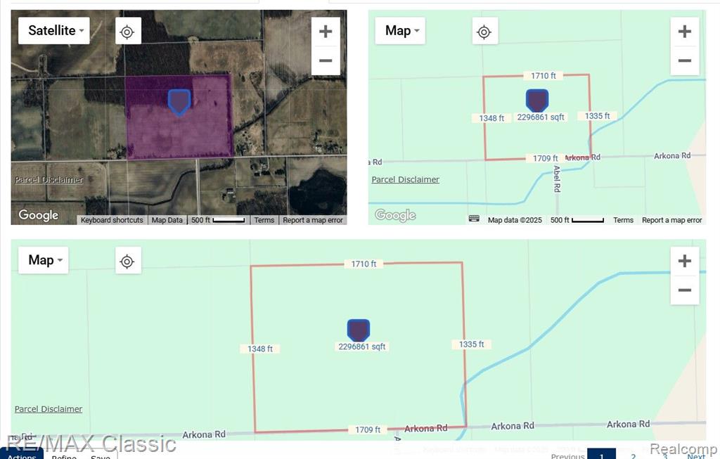Click the parcel marker on satellite map

point(179,101)
